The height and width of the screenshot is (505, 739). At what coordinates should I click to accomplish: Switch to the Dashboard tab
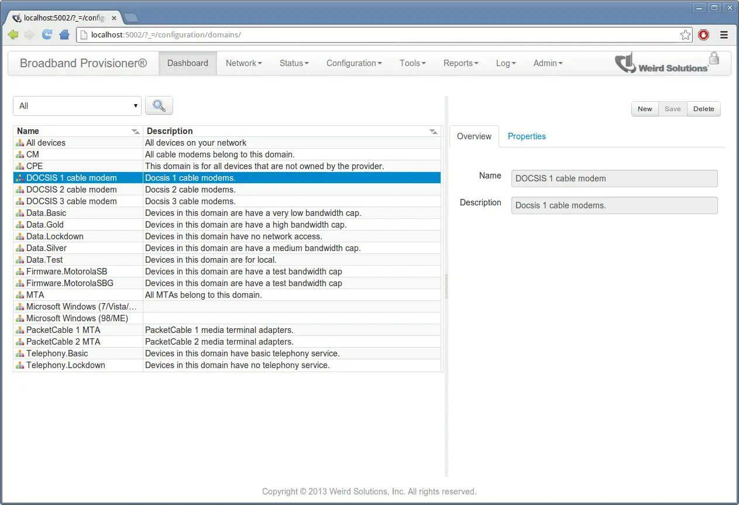click(x=187, y=63)
